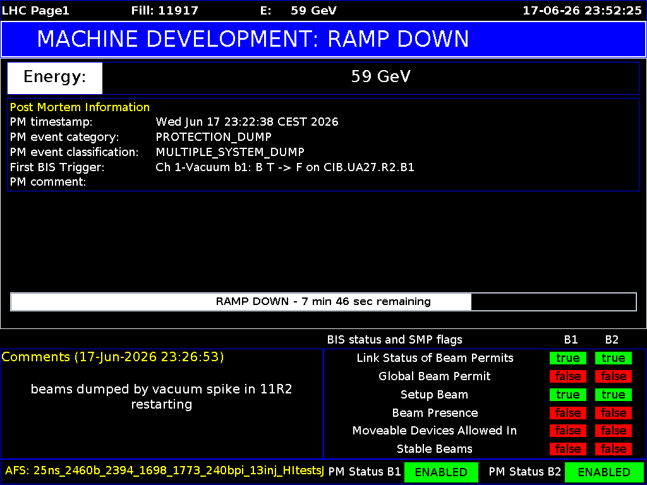Select the B1 column header
Viewport: 647px width, 485px height.
click(571, 340)
